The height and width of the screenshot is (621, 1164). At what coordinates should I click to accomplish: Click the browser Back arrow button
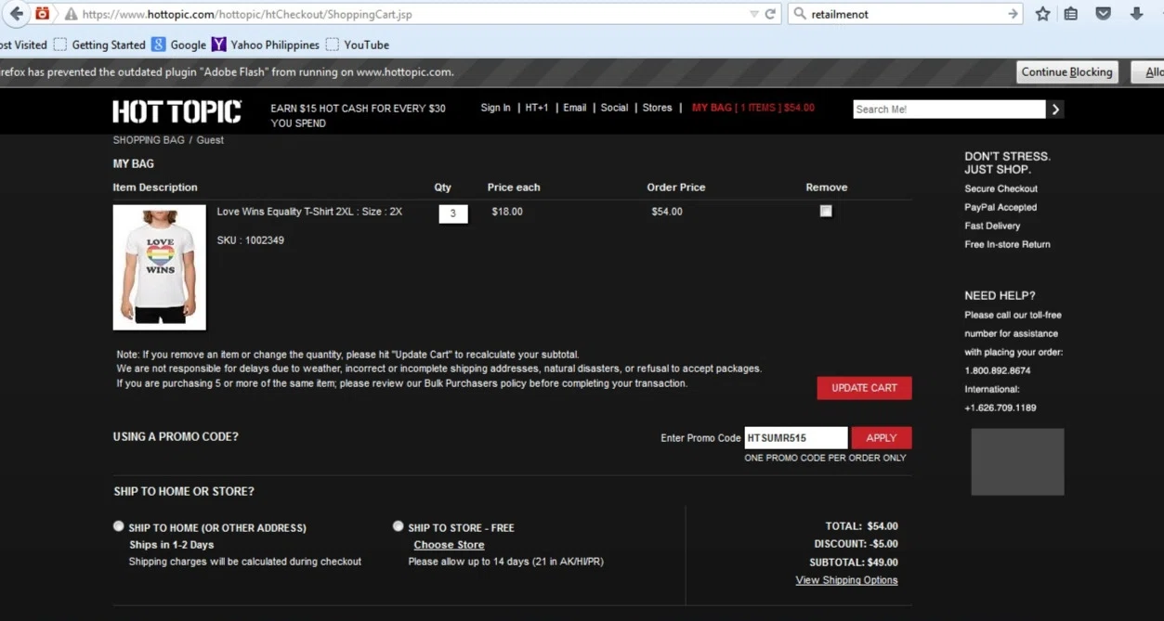[x=16, y=14]
